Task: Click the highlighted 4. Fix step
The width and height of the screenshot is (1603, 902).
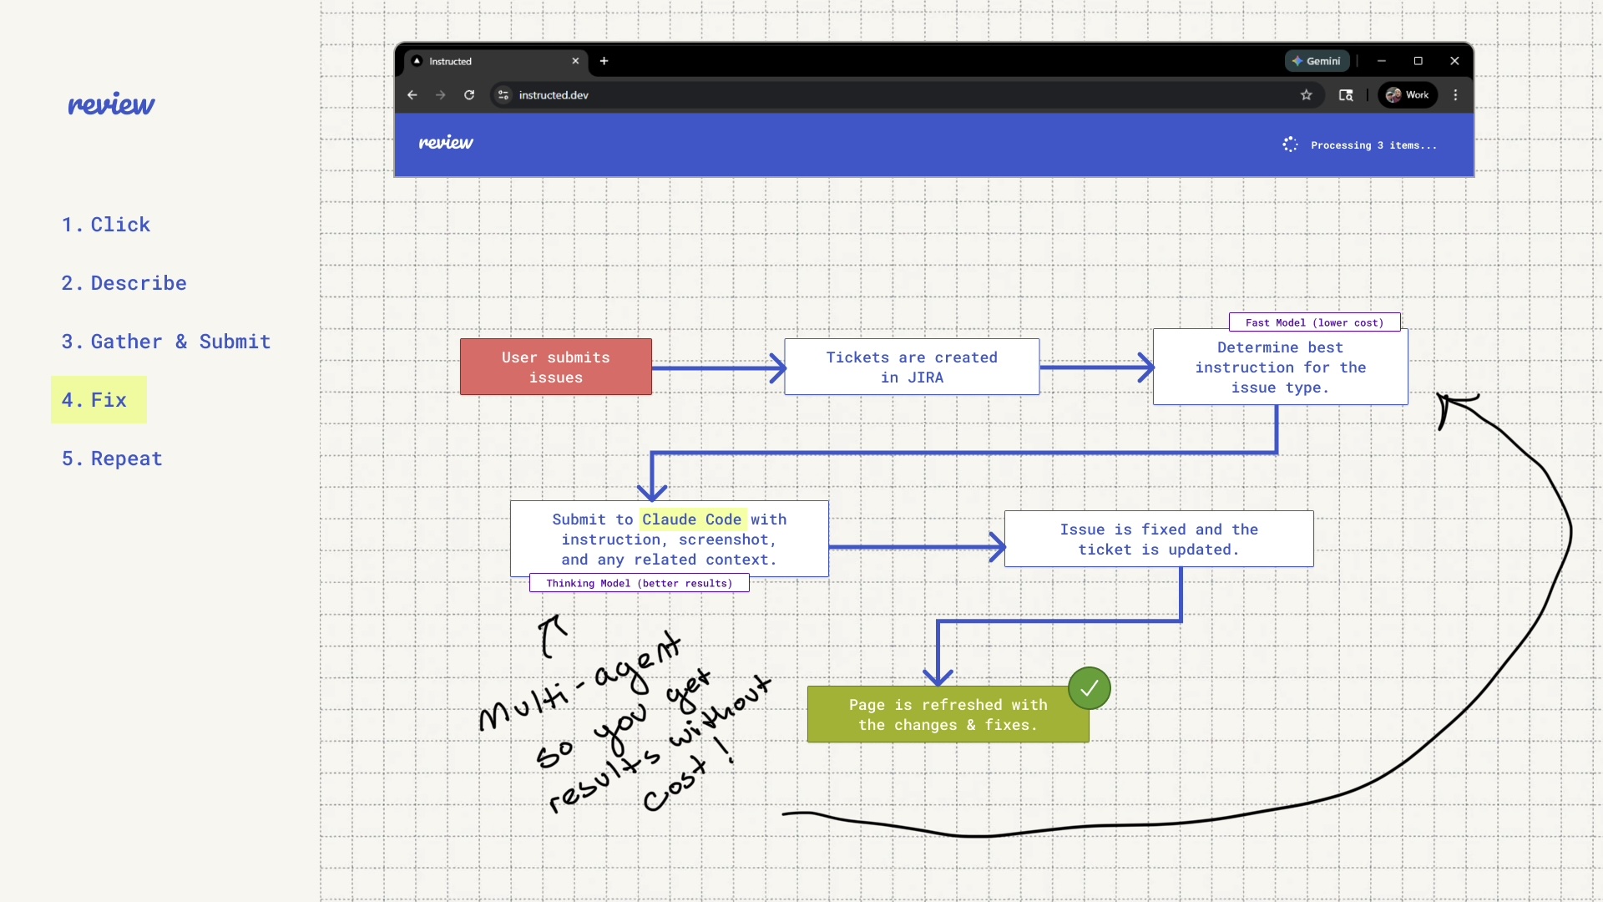Action: point(99,400)
